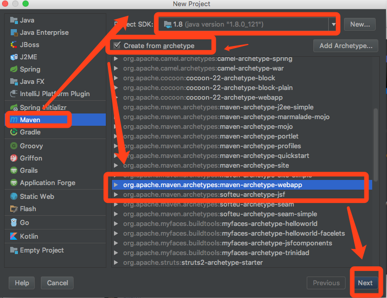Click the IntelliJ Platform Plugin icon
This screenshot has height=298, width=387.
[14, 94]
